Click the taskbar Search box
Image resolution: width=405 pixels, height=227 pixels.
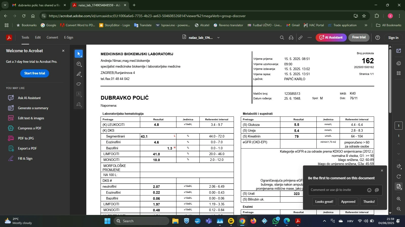tap(142, 221)
